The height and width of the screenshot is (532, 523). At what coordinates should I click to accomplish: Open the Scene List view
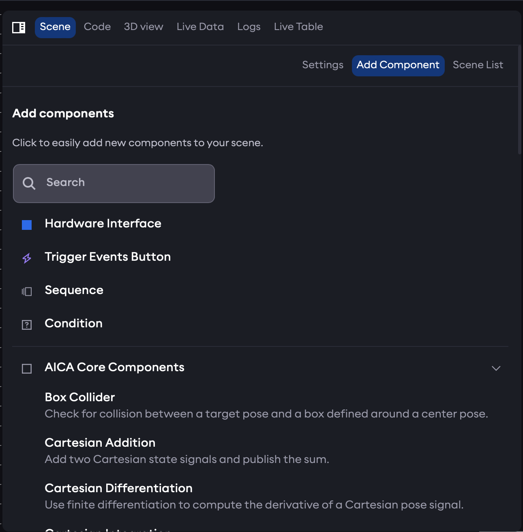click(478, 65)
